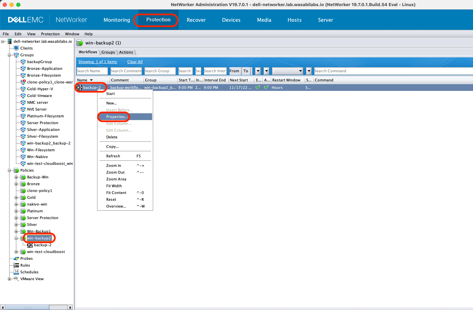Open the Devices section
This screenshot has width=473, height=310.
pyautogui.click(x=231, y=20)
